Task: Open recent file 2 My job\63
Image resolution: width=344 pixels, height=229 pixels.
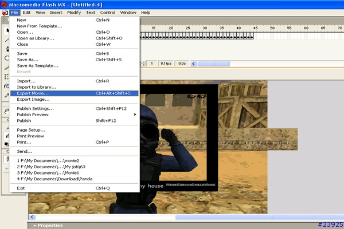Action: 75,167
